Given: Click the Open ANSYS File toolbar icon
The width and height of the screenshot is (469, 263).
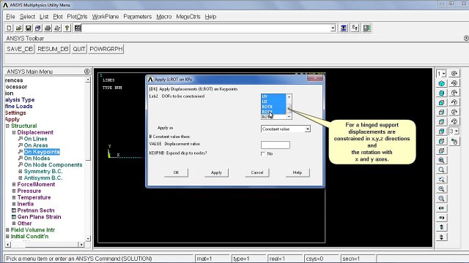Looking at the screenshot, I should pos(18,28).
